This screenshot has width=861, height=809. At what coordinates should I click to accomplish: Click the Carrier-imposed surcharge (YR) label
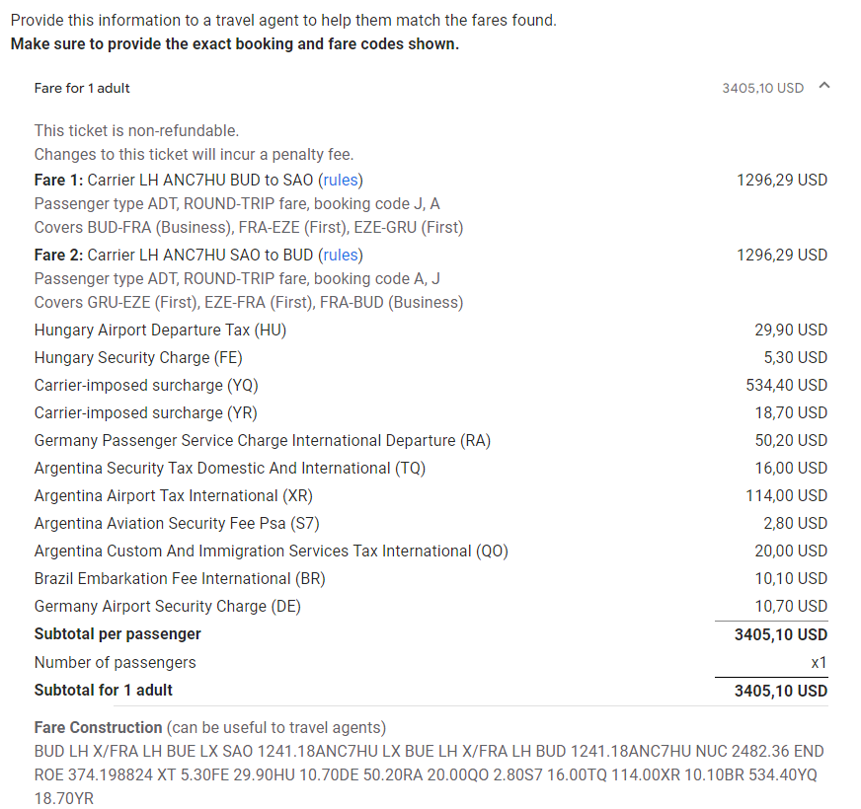click(x=145, y=412)
